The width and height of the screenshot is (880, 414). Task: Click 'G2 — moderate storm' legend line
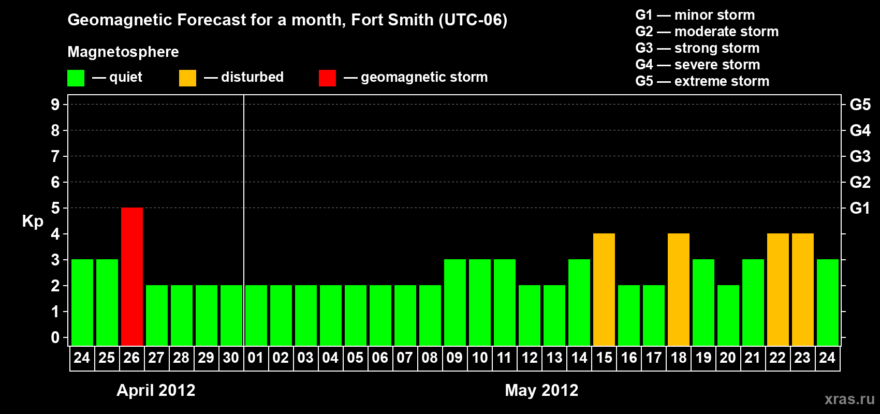(x=707, y=32)
